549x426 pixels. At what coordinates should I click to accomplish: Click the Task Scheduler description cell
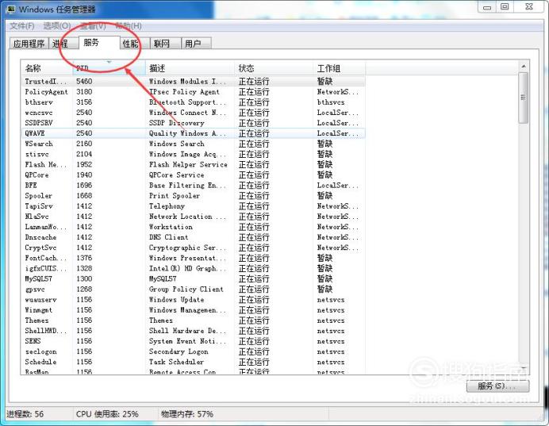click(x=176, y=362)
